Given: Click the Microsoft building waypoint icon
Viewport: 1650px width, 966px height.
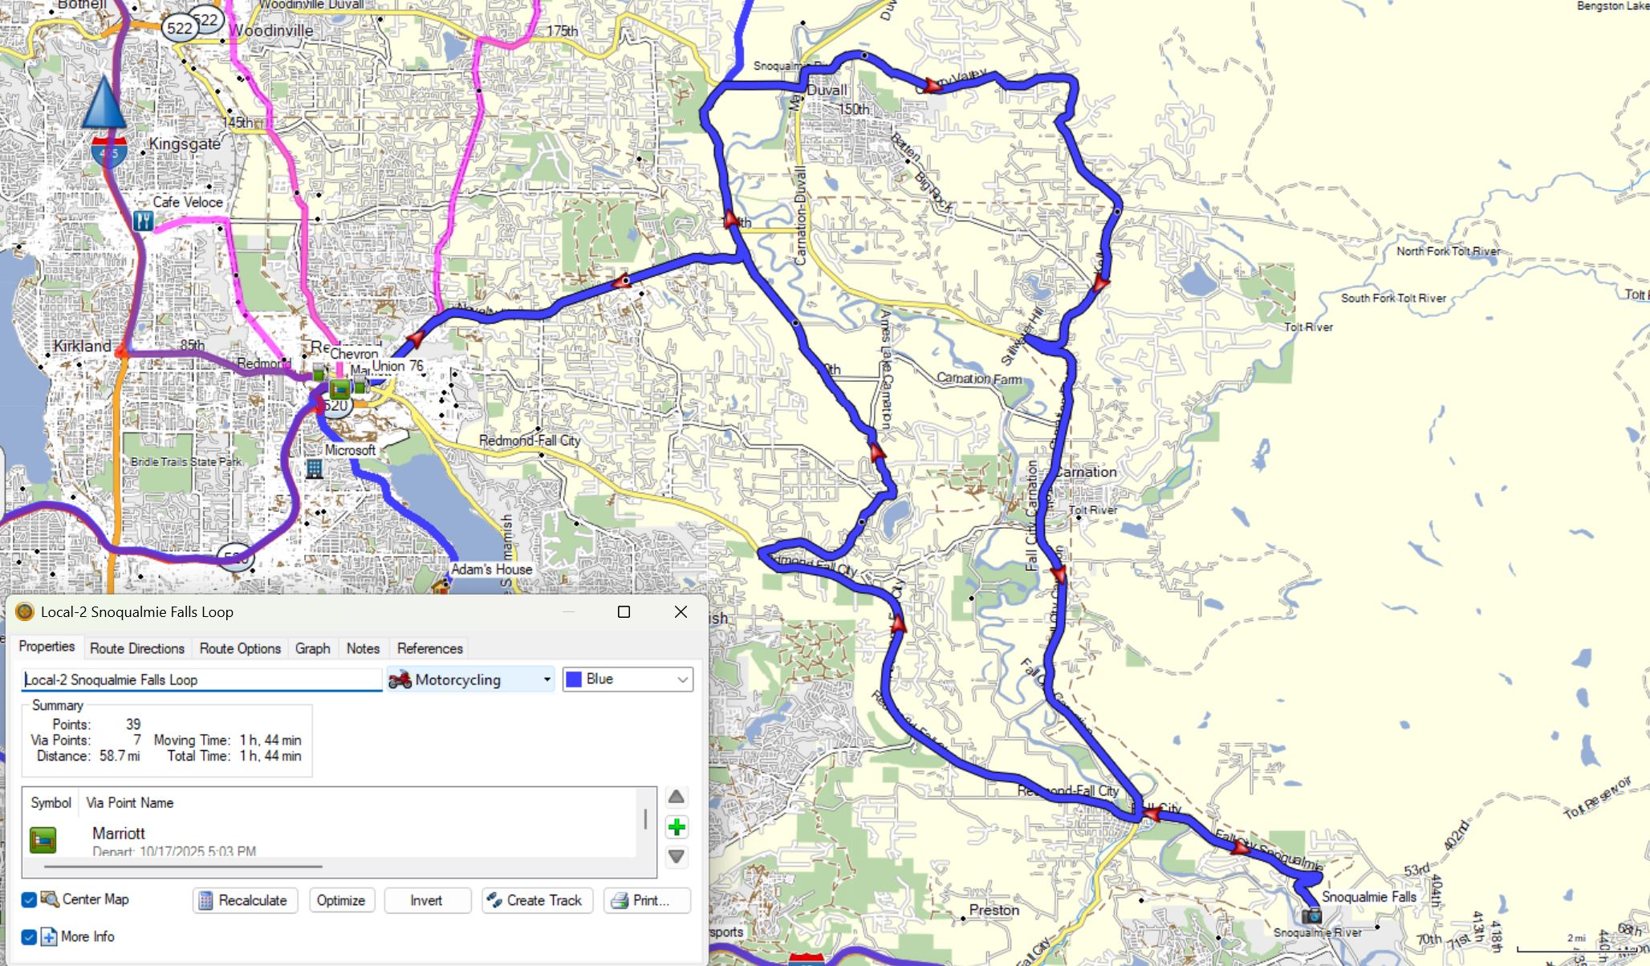Looking at the screenshot, I should [315, 469].
